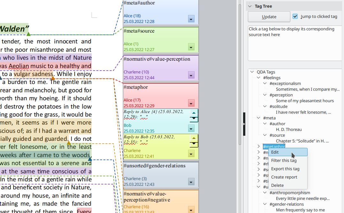Select 'Men frequently say to me' entry

coord(300,210)
